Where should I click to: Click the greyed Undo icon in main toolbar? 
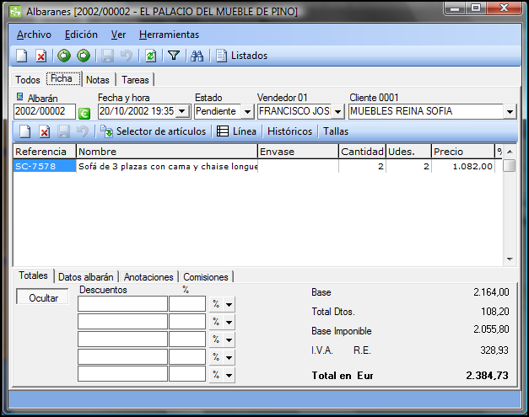(x=127, y=56)
